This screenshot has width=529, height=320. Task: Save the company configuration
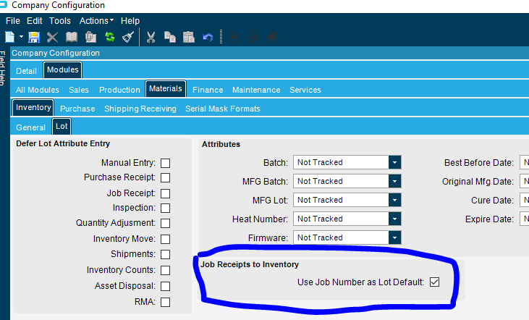click(x=34, y=37)
